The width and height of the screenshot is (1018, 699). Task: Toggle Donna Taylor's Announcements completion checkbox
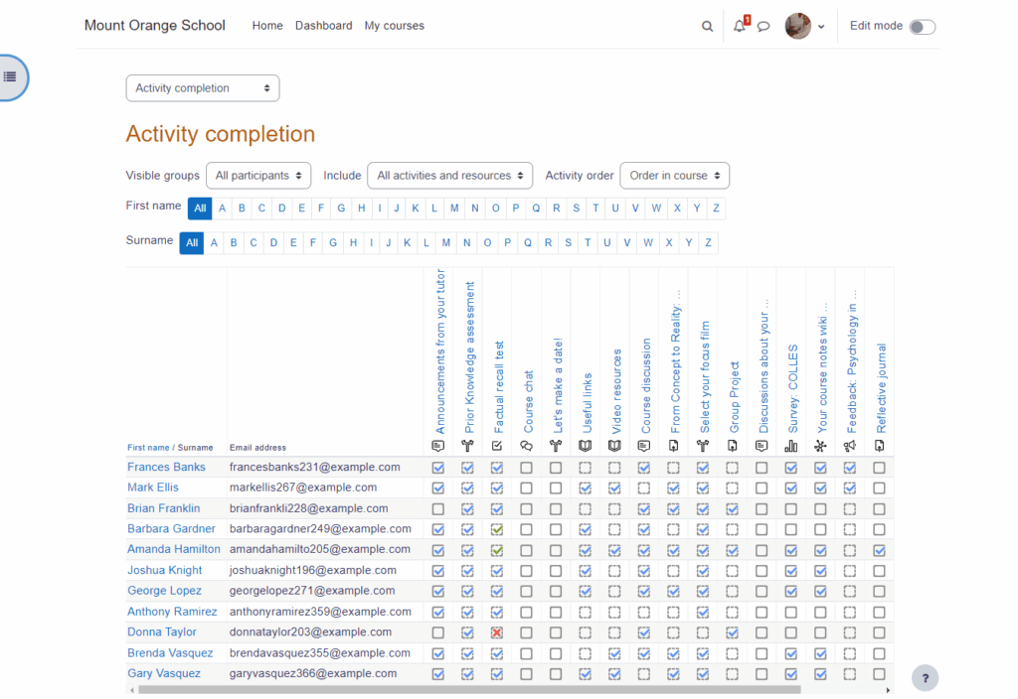(x=437, y=632)
